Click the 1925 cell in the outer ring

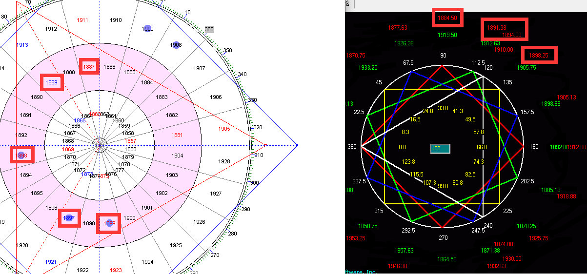176,245
